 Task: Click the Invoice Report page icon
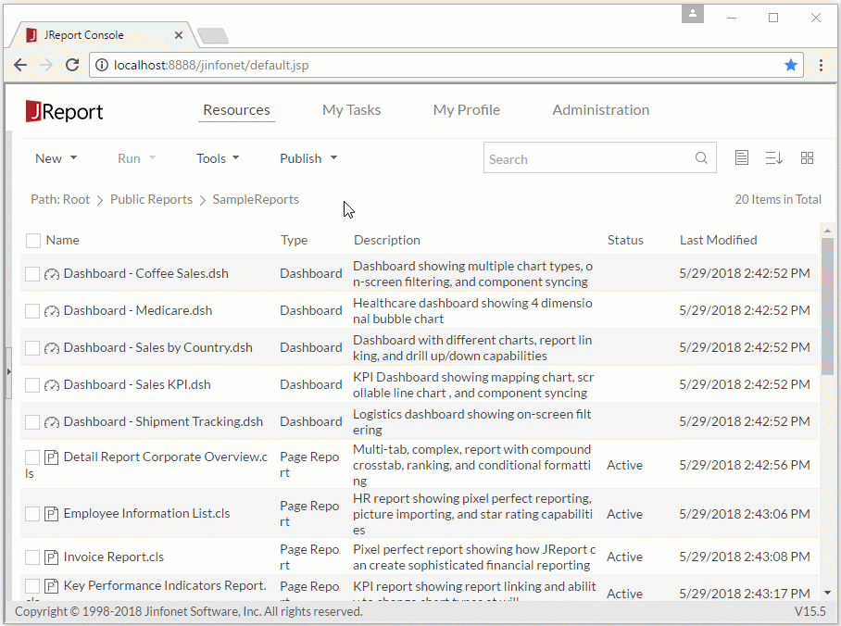[x=52, y=557]
